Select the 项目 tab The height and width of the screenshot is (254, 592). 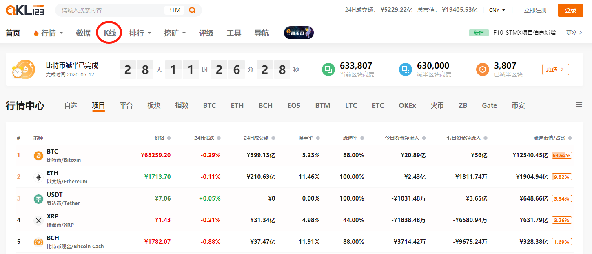99,105
